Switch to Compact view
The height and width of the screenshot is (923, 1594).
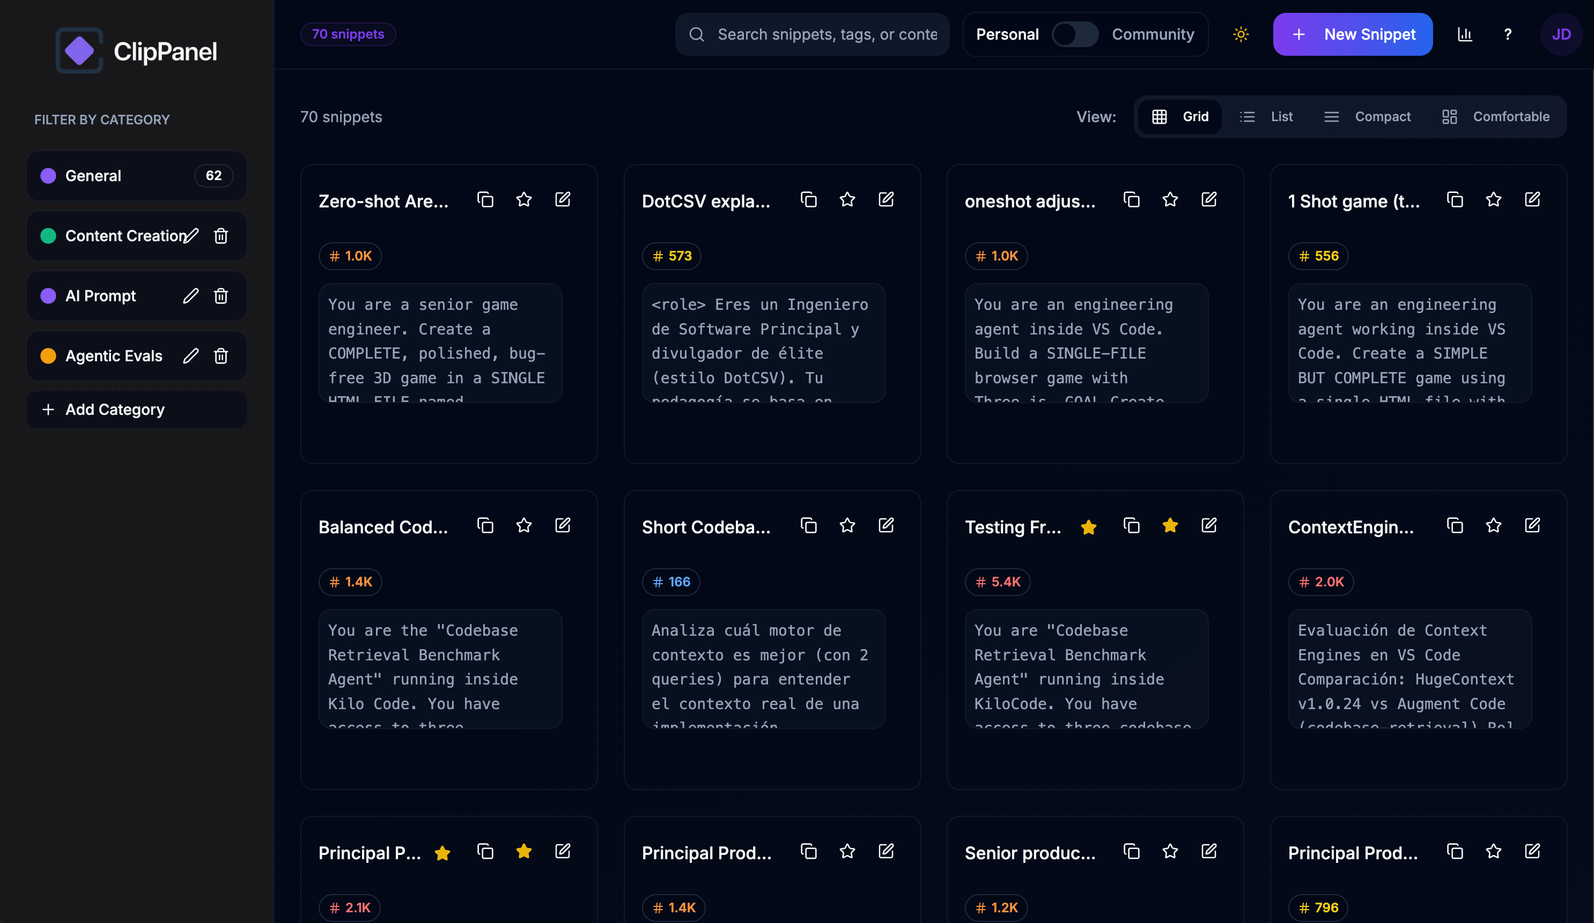coord(1367,116)
